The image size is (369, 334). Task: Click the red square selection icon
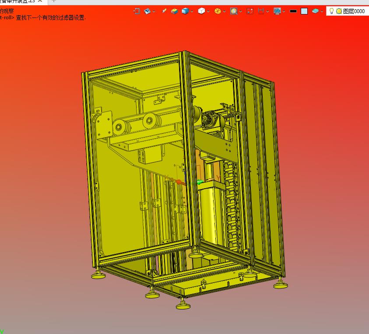click(250, 11)
